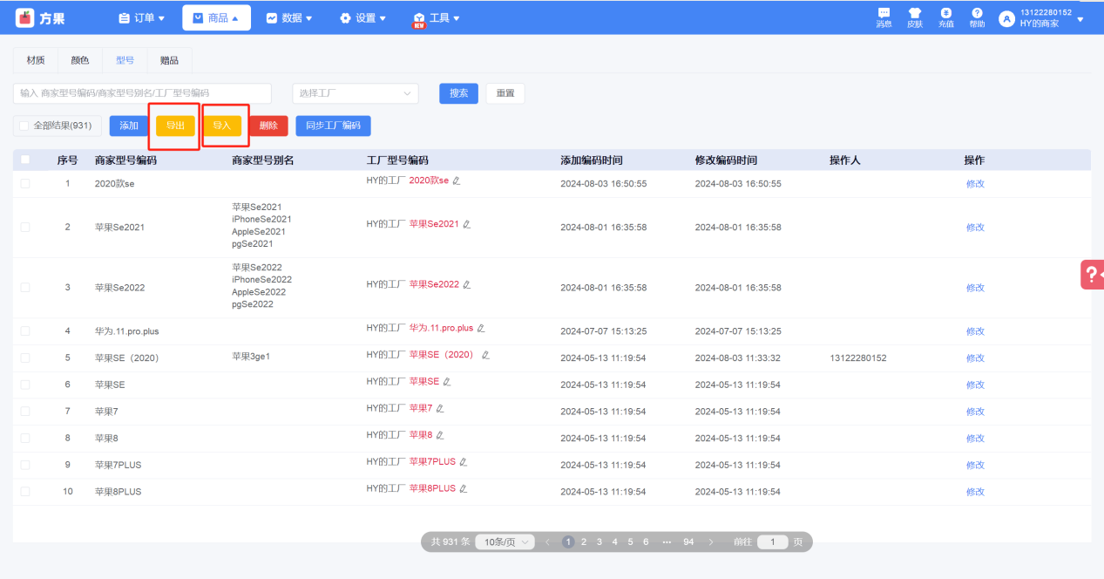Click the 搜索 search button
Screen dimensions: 1104x579
tap(458, 93)
